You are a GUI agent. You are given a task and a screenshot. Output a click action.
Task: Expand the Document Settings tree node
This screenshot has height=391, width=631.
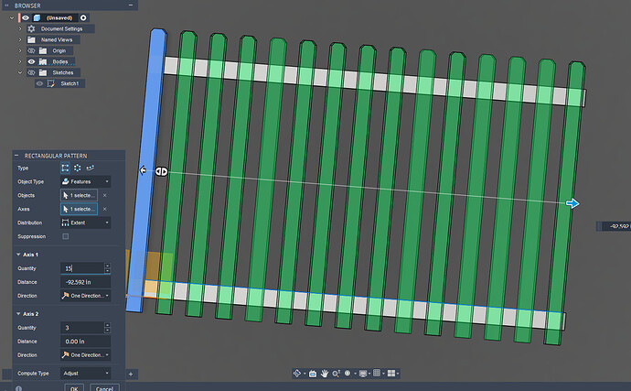19,29
